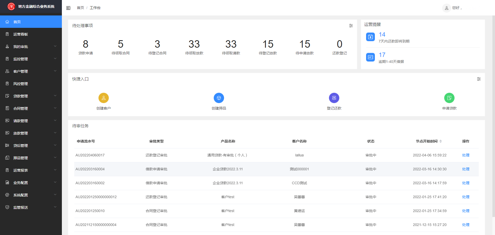Open the 申请贷款 green shortcut icon
The width and height of the screenshot is (495, 235).
(449, 98)
